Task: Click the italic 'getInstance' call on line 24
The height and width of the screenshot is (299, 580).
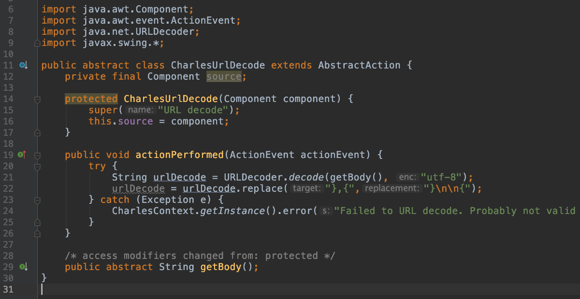Action: click(233, 211)
